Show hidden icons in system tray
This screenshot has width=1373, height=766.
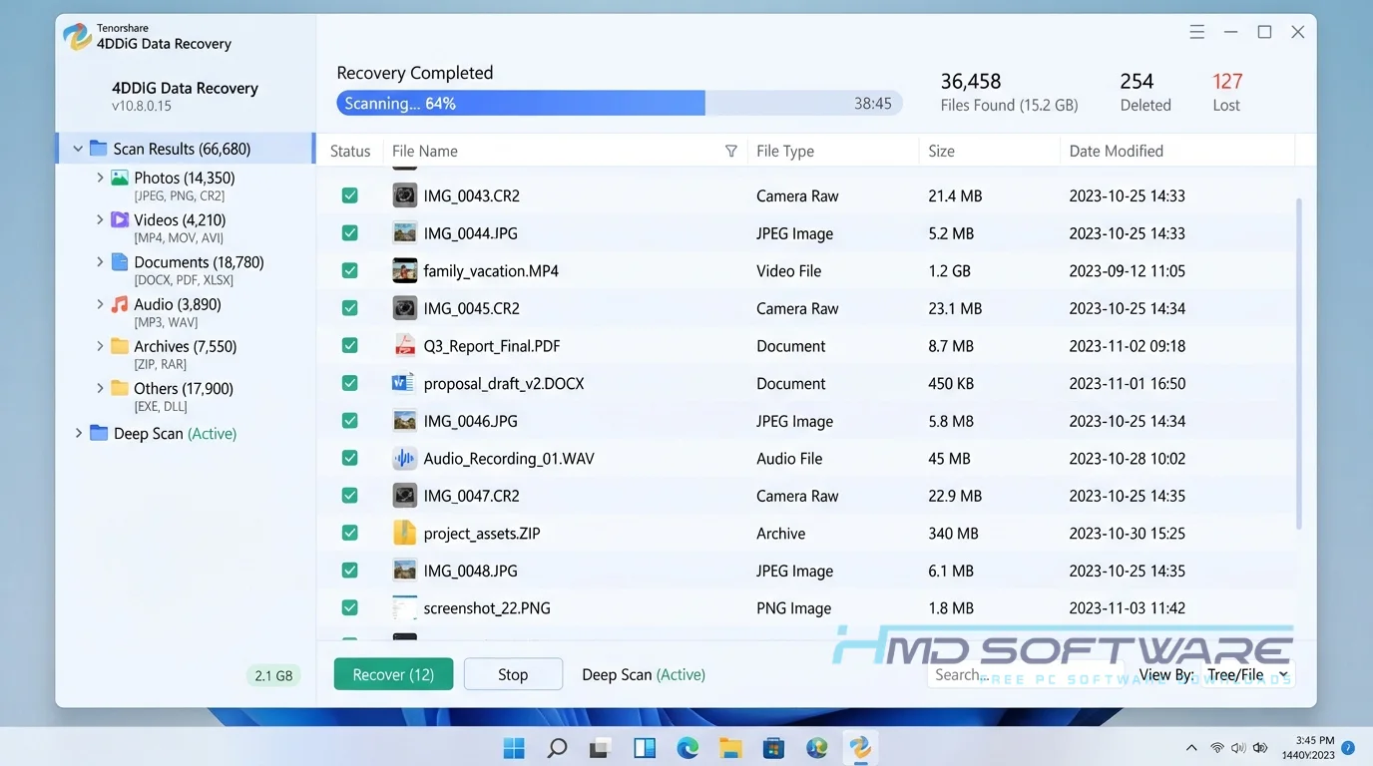click(1191, 748)
